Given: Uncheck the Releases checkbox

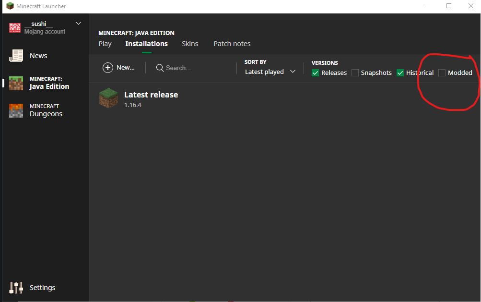Looking at the screenshot, I should pyautogui.click(x=315, y=73).
